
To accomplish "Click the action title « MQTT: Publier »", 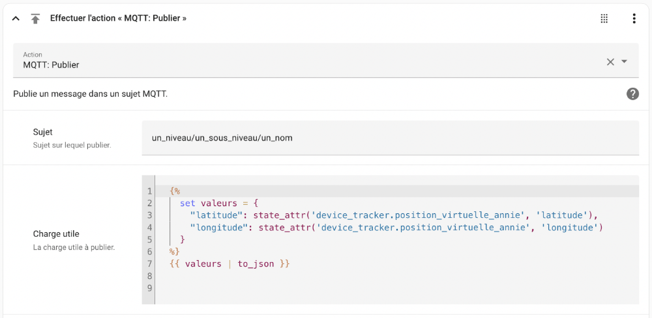I will coord(118,19).
